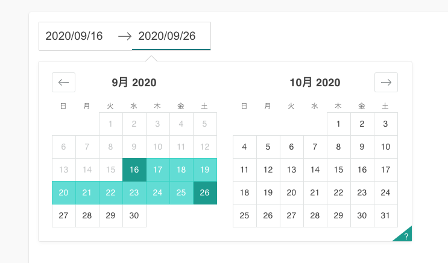Choose October 7 date cell
This screenshot has width=448, height=263.
(315, 147)
